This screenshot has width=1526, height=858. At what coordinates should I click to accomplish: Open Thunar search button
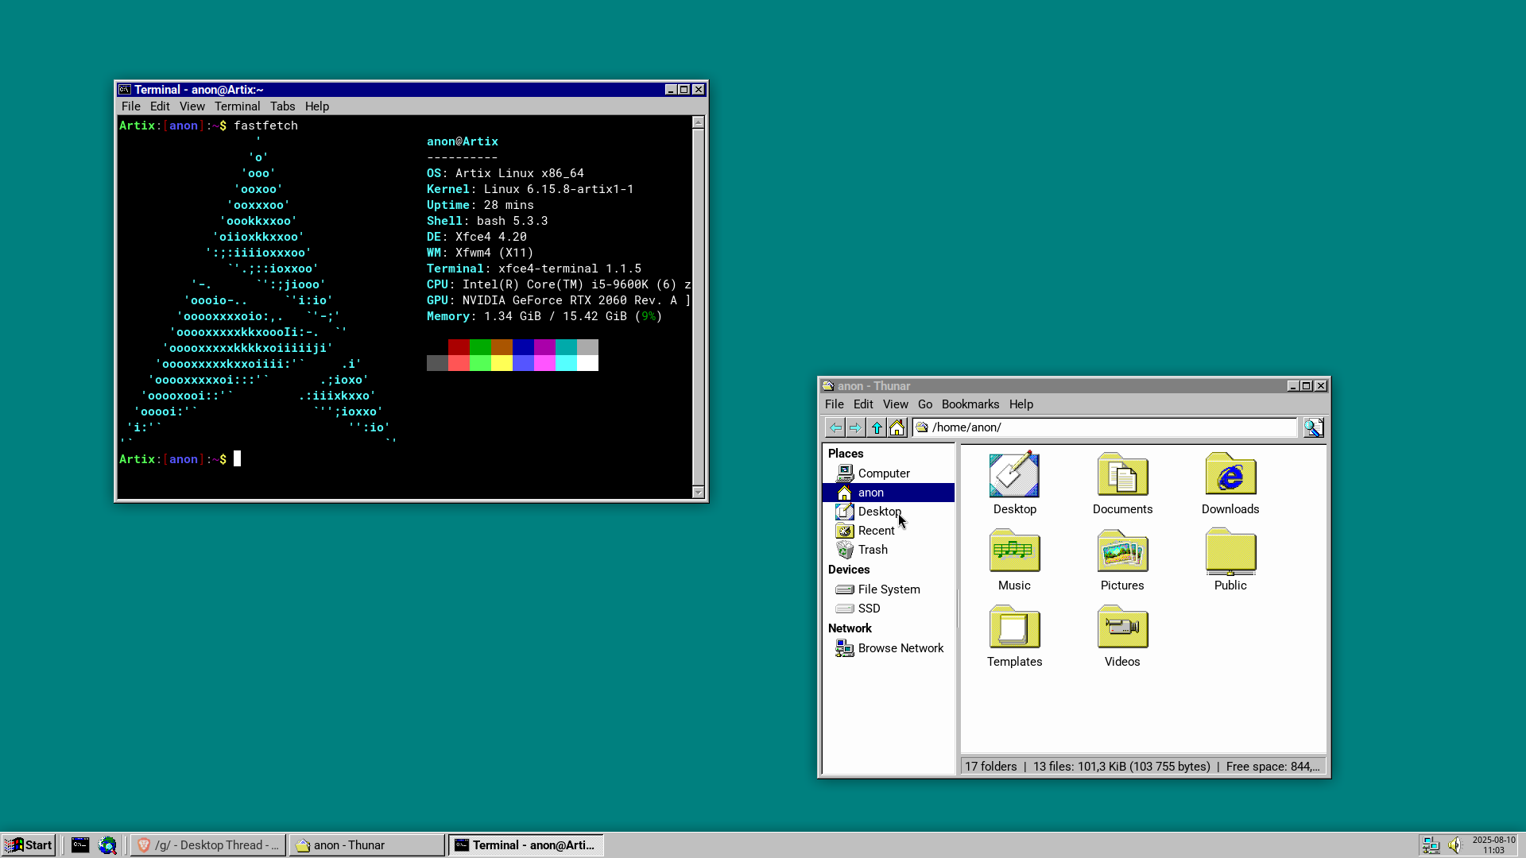click(1314, 428)
